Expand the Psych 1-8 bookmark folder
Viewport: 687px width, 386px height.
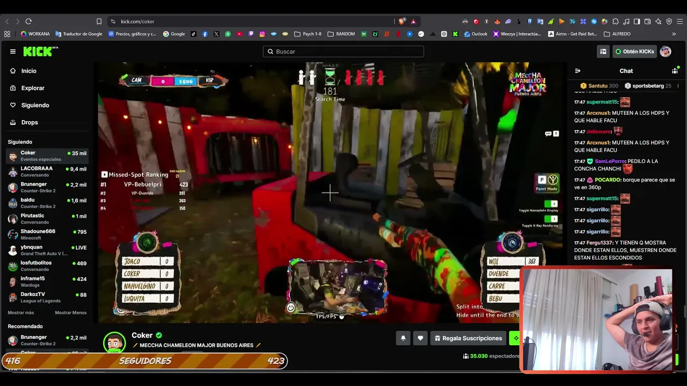(x=308, y=34)
